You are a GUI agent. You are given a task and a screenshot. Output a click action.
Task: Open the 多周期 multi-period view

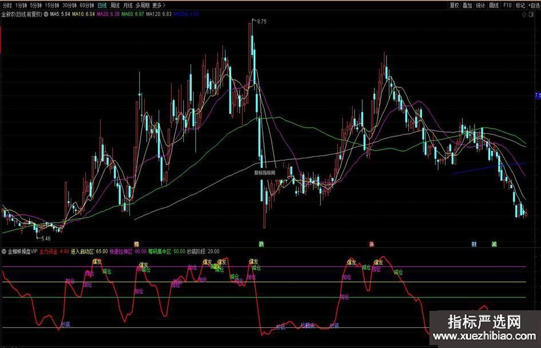[x=143, y=5]
